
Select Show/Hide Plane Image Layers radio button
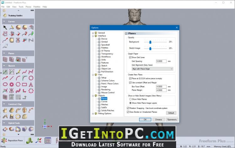130,103
